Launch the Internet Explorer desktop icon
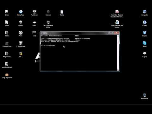Screen dimensions: 152x114 pyautogui.click(x=48, y=13)
